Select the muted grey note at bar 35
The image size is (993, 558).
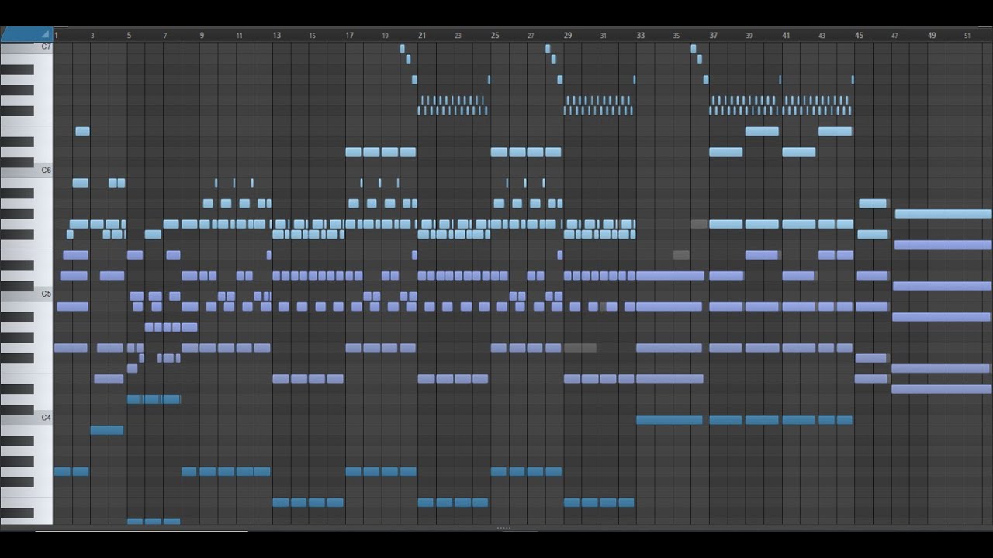coord(681,255)
